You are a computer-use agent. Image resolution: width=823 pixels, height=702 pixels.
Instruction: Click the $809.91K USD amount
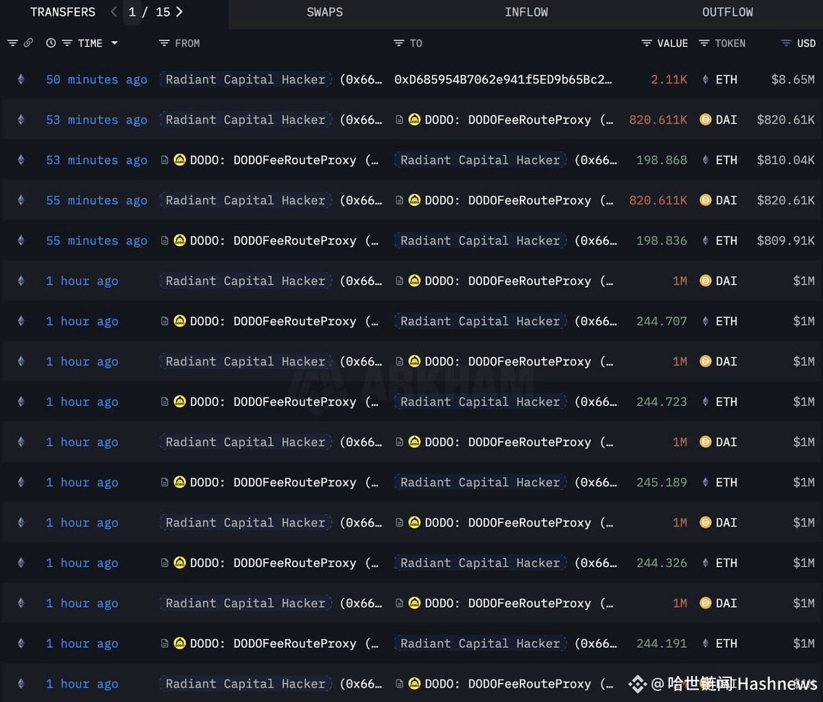pyautogui.click(x=786, y=241)
